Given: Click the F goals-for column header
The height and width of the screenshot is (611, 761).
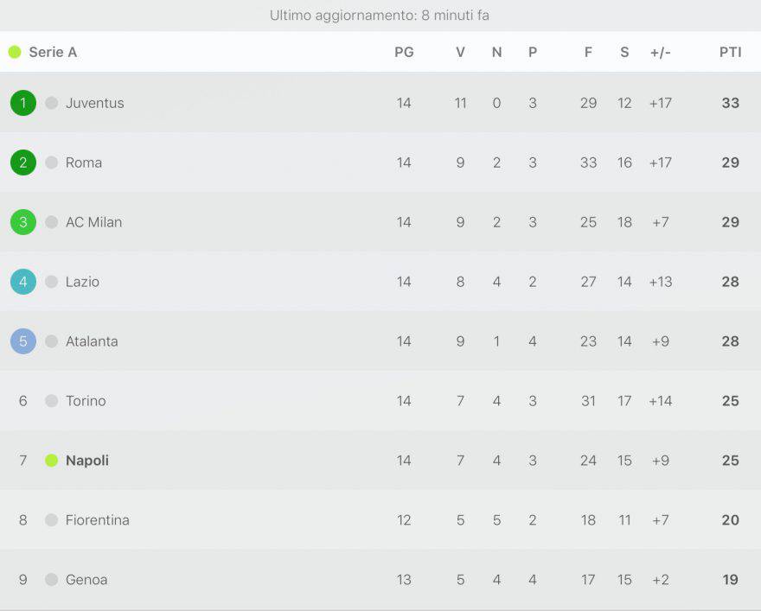Looking at the screenshot, I should 588,52.
